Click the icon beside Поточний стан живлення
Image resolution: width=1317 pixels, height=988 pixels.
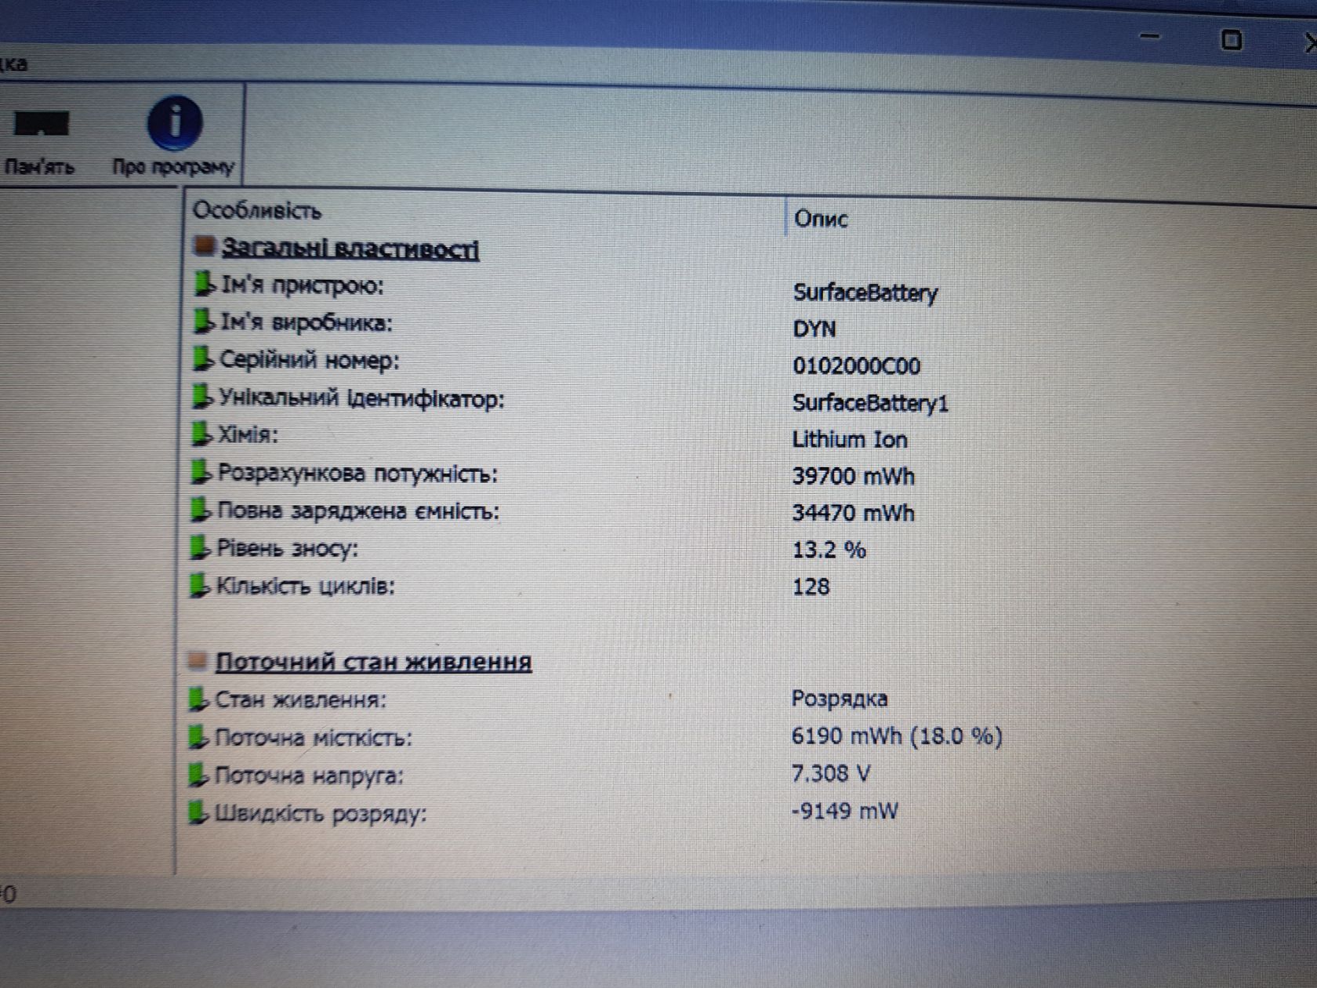pos(198,661)
